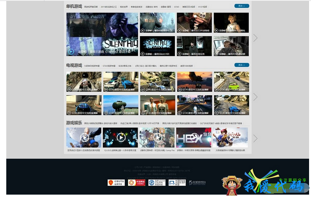Screen dimensions: 311x198
Task: Click orange 可信网站 footer badge
Action: 137,183
